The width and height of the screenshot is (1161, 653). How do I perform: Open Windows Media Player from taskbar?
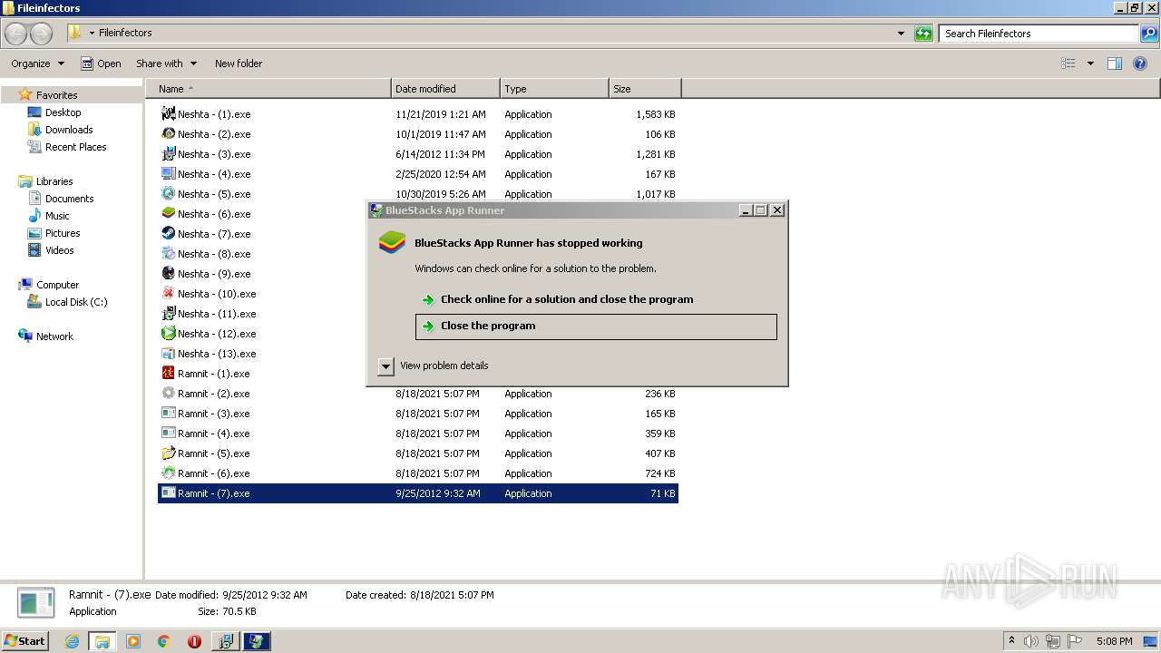(133, 641)
